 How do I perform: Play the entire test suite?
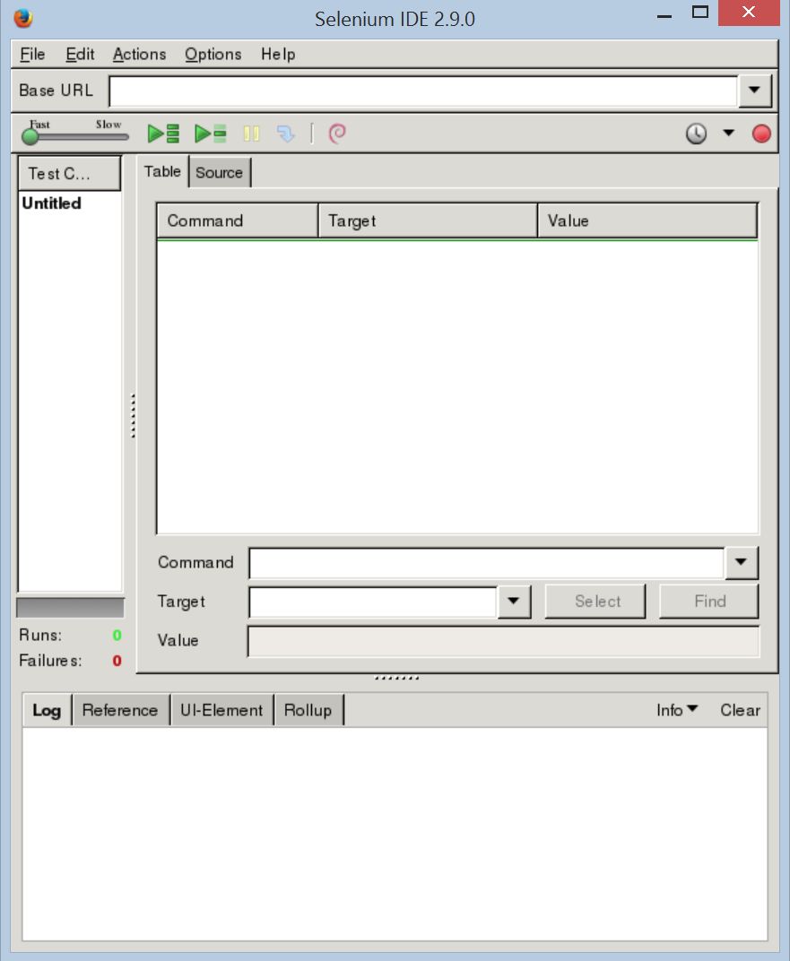click(163, 133)
